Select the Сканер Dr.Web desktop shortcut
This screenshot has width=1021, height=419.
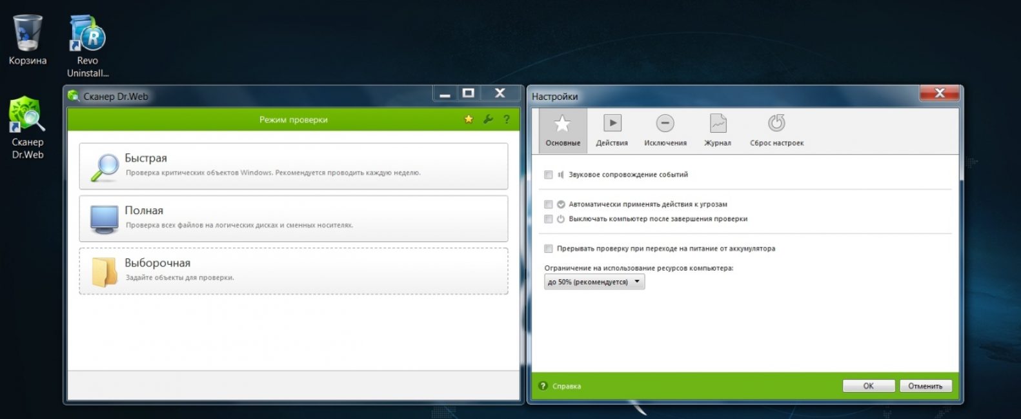[27, 128]
